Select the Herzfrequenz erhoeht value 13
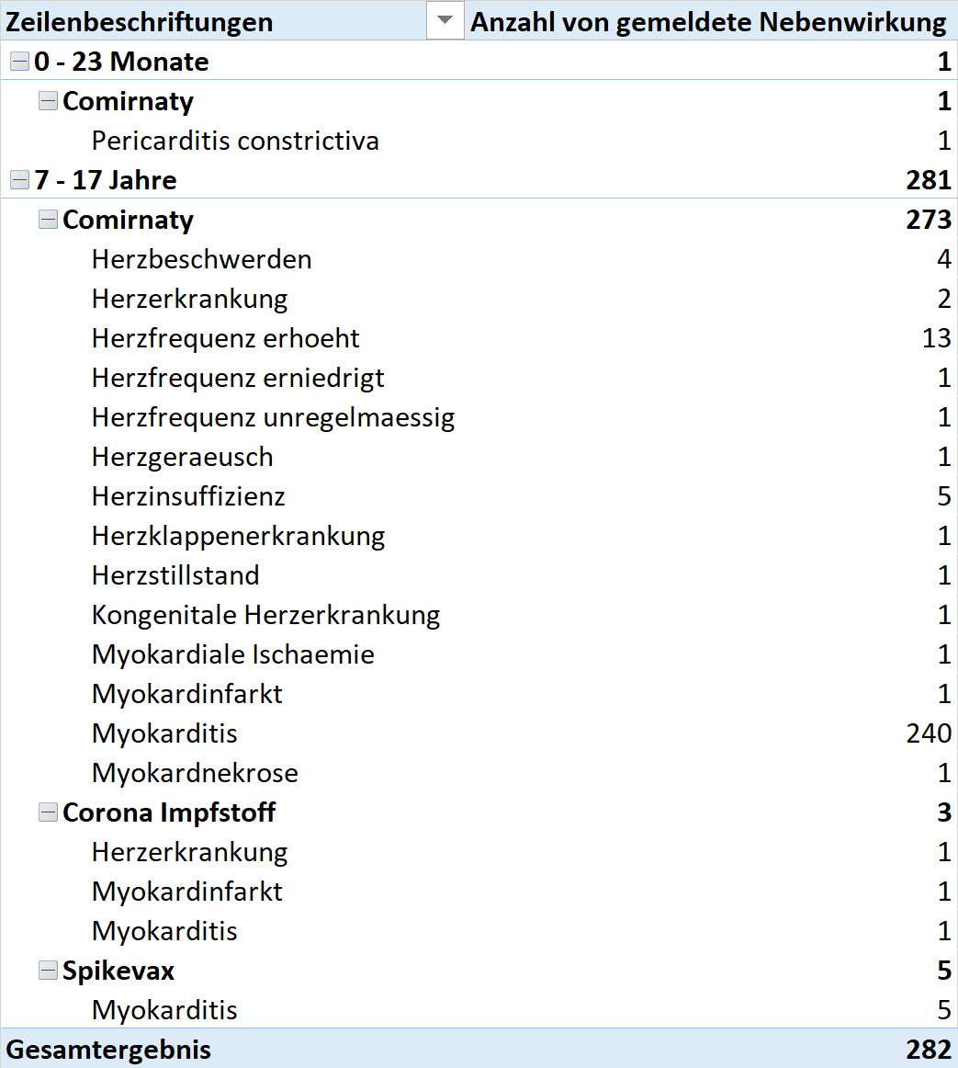This screenshot has width=958, height=1068. pyautogui.click(x=937, y=338)
